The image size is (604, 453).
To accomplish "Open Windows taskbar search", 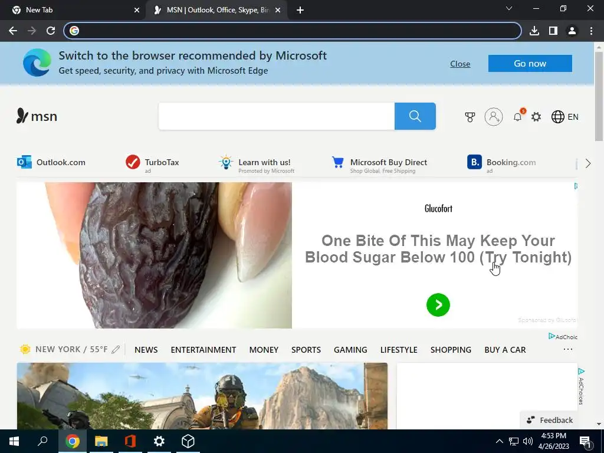I will (42, 441).
